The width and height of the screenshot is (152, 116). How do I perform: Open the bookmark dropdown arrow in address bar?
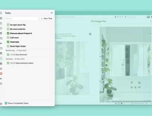[123, 17]
